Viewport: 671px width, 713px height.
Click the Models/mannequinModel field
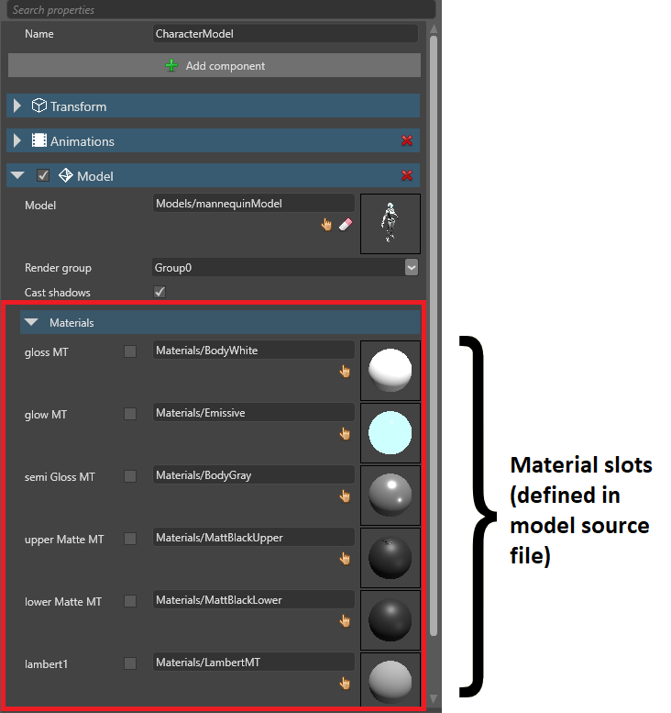click(254, 204)
